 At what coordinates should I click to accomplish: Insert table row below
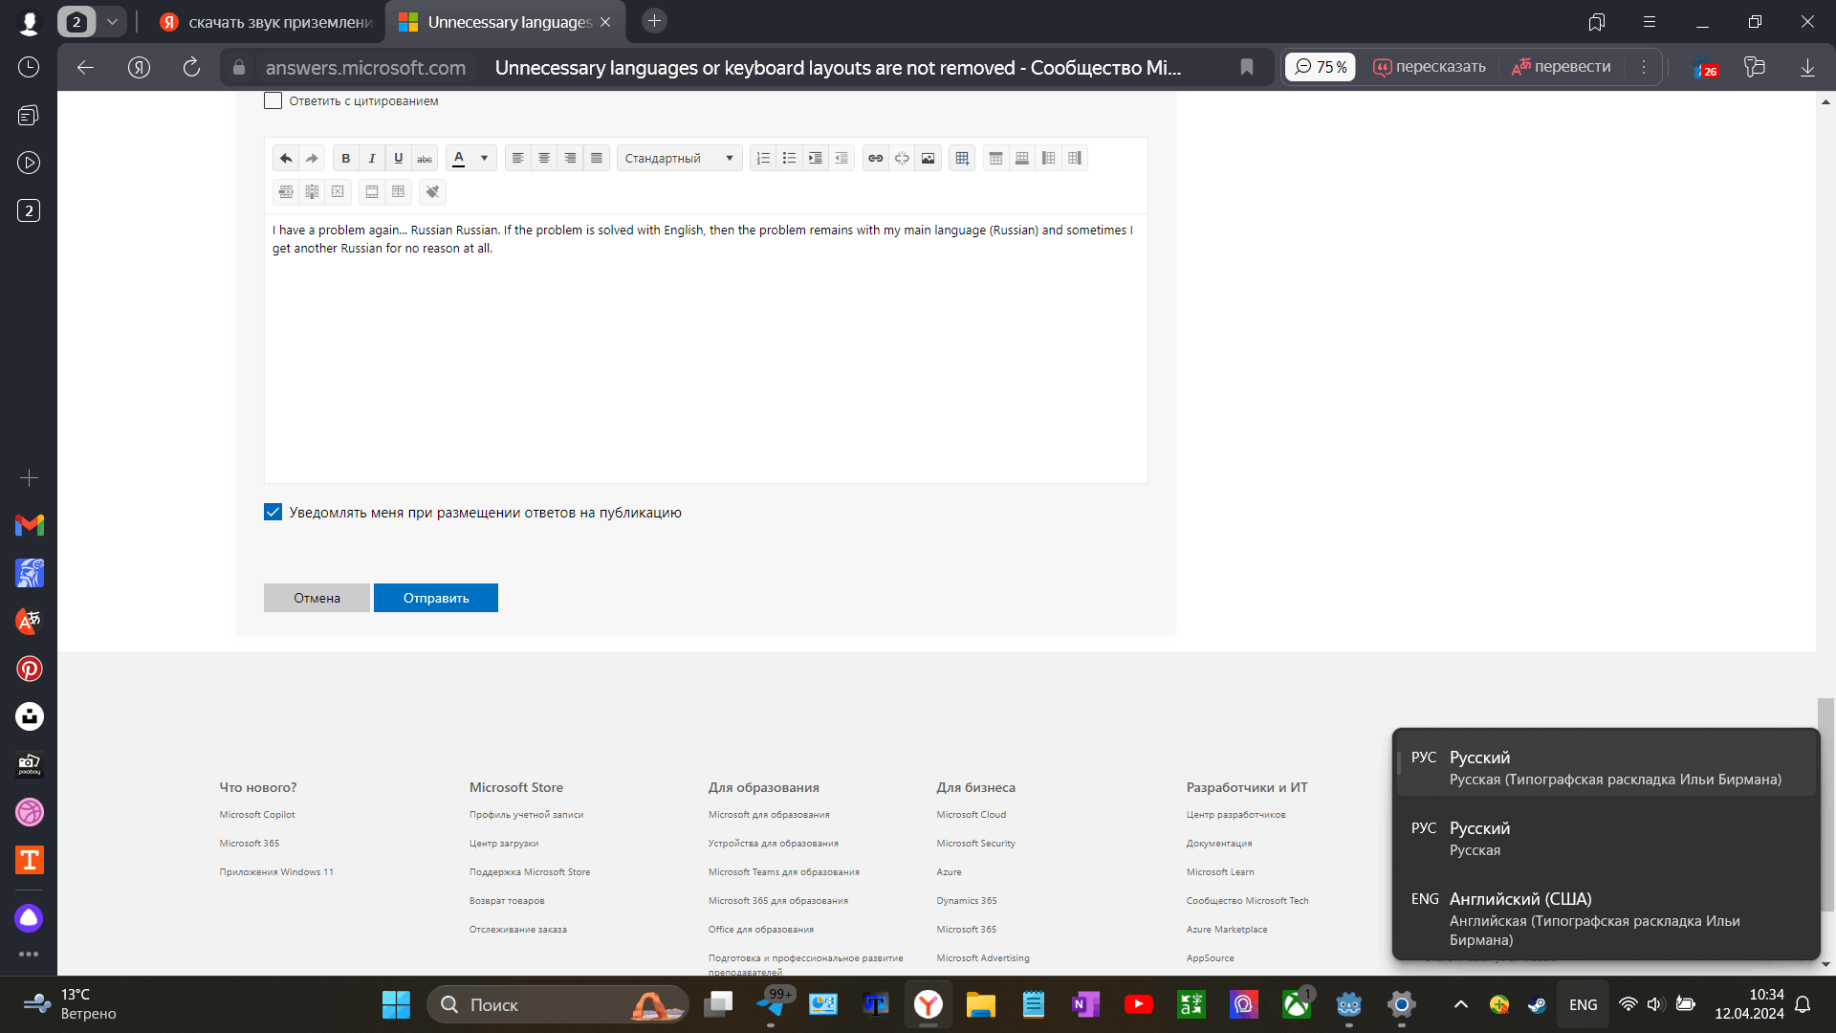[1022, 159]
